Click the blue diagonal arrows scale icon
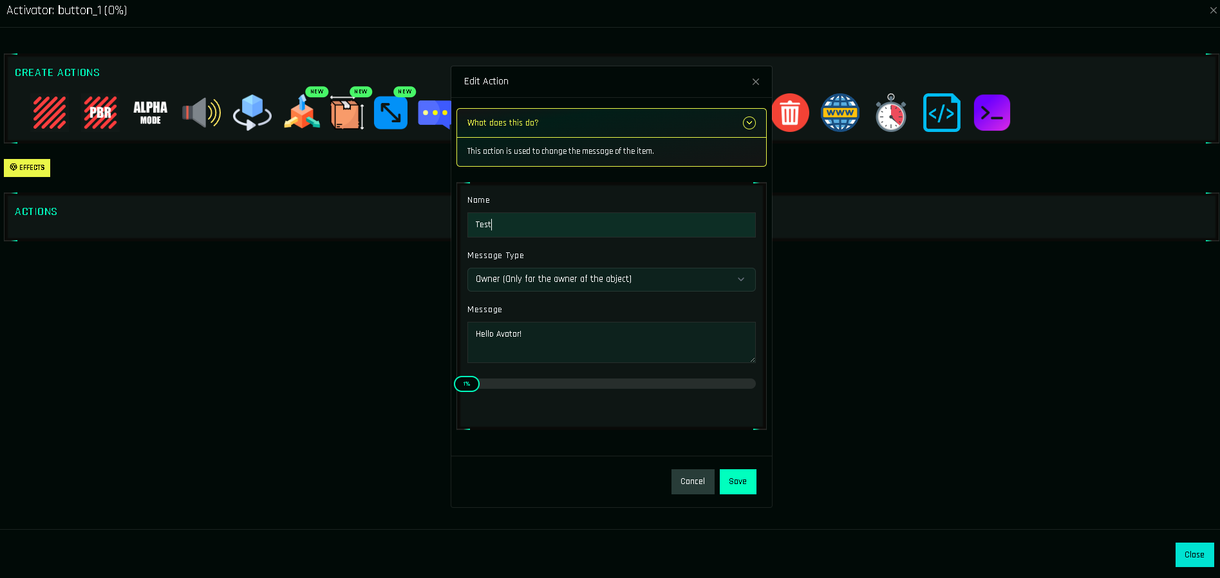1220x578 pixels. point(391,113)
